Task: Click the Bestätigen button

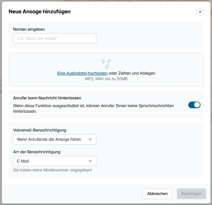Action: point(191,194)
